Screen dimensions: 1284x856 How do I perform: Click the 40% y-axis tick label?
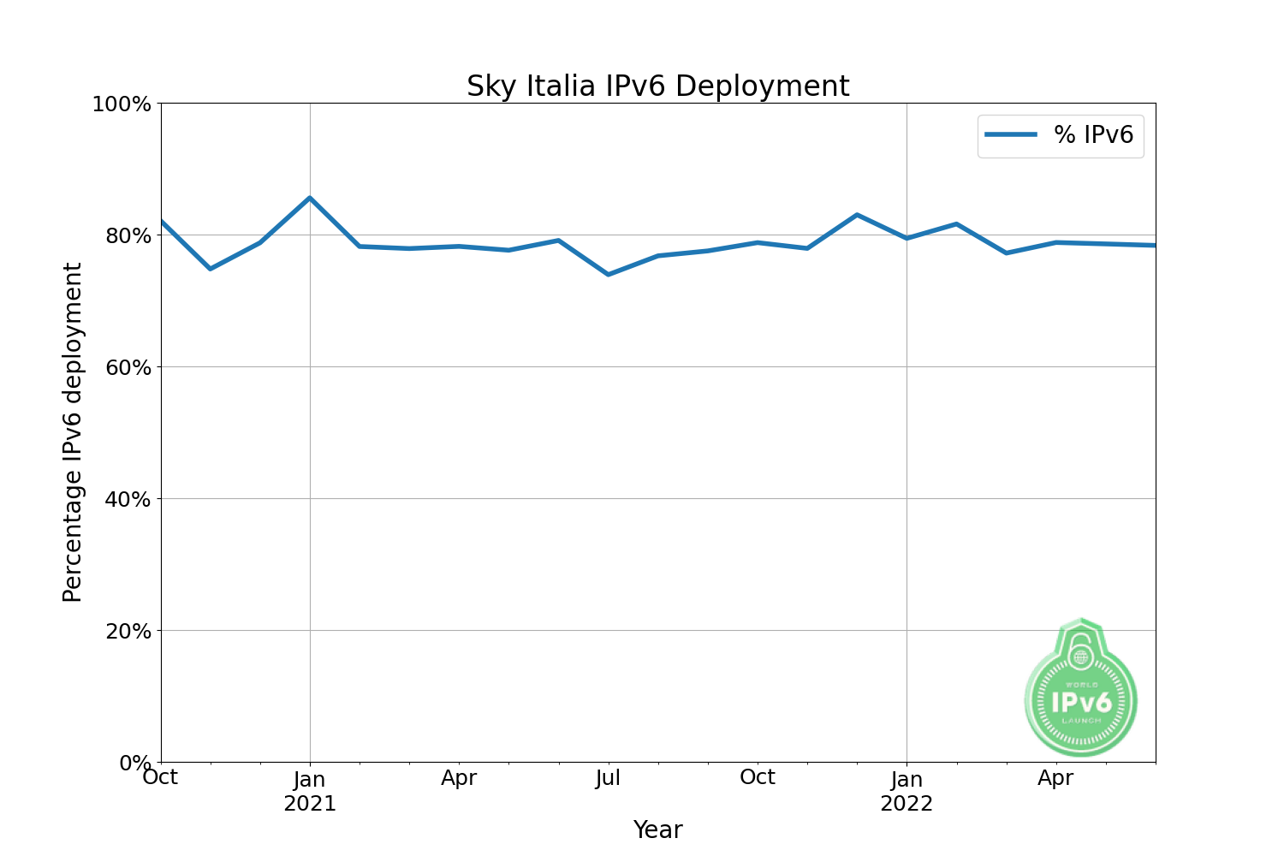pyautogui.click(x=127, y=499)
